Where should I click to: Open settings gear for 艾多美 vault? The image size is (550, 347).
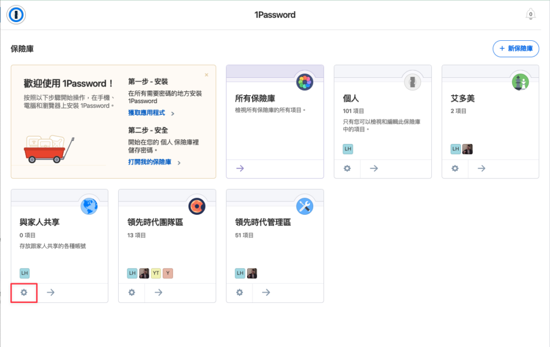pos(455,169)
